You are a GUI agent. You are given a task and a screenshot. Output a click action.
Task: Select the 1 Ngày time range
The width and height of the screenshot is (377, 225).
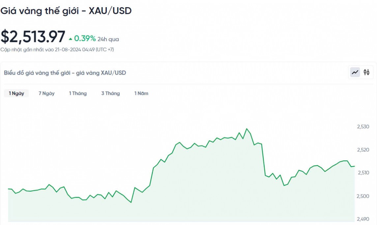(x=16, y=93)
